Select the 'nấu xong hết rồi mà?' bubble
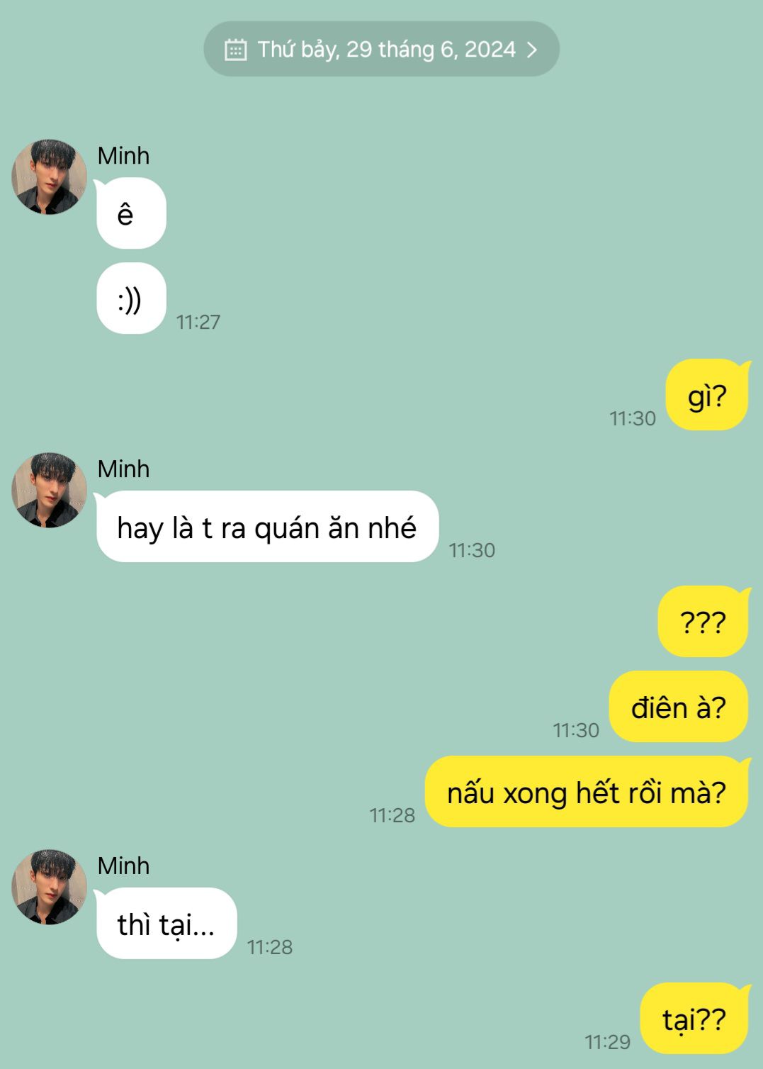The height and width of the screenshot is (1069, 763). pyautogui.click(x=587, y=792)
